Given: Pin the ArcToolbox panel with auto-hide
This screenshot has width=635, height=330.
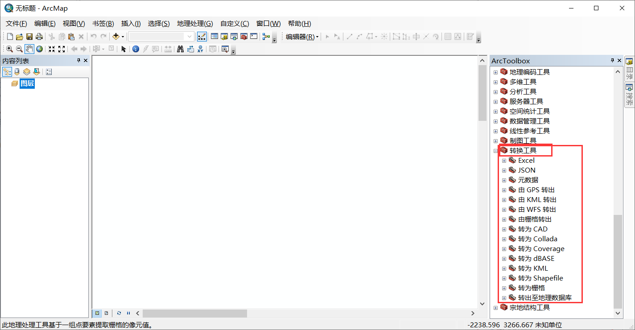Looking at the screenshot, I should click(613, 61).
